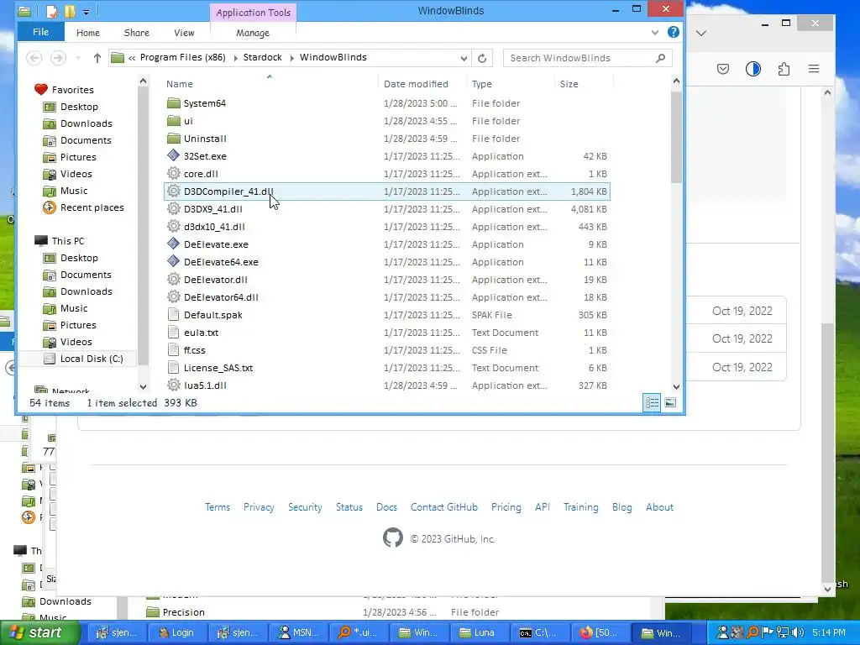Image resolution: width=860 pixels, height=645 pixels.
Task: Go forward with the Explorer forward arrow
Action: [58, 58]
